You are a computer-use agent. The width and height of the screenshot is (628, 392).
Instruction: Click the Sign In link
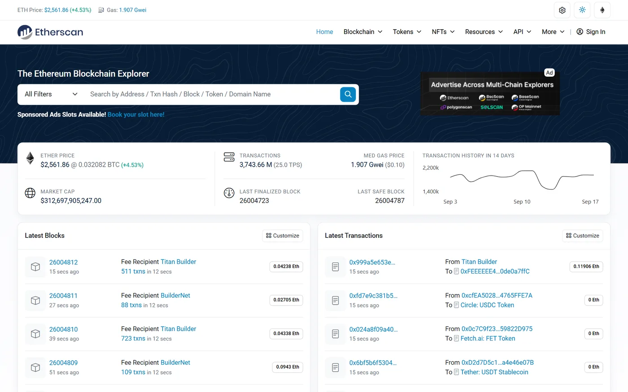(591, 32)
